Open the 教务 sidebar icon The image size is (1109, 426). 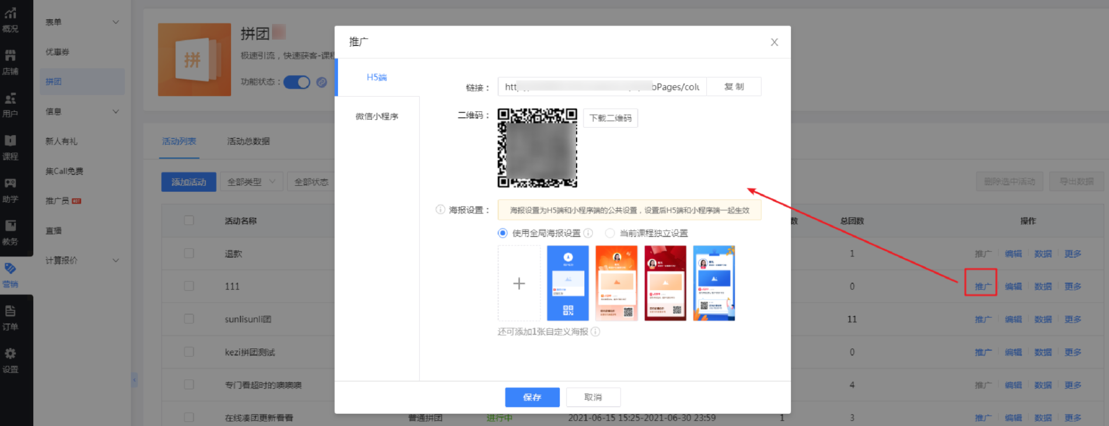[11, 233]
